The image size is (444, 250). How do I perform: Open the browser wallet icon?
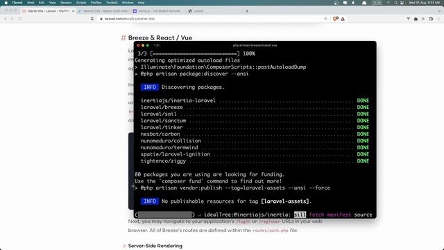431,19
